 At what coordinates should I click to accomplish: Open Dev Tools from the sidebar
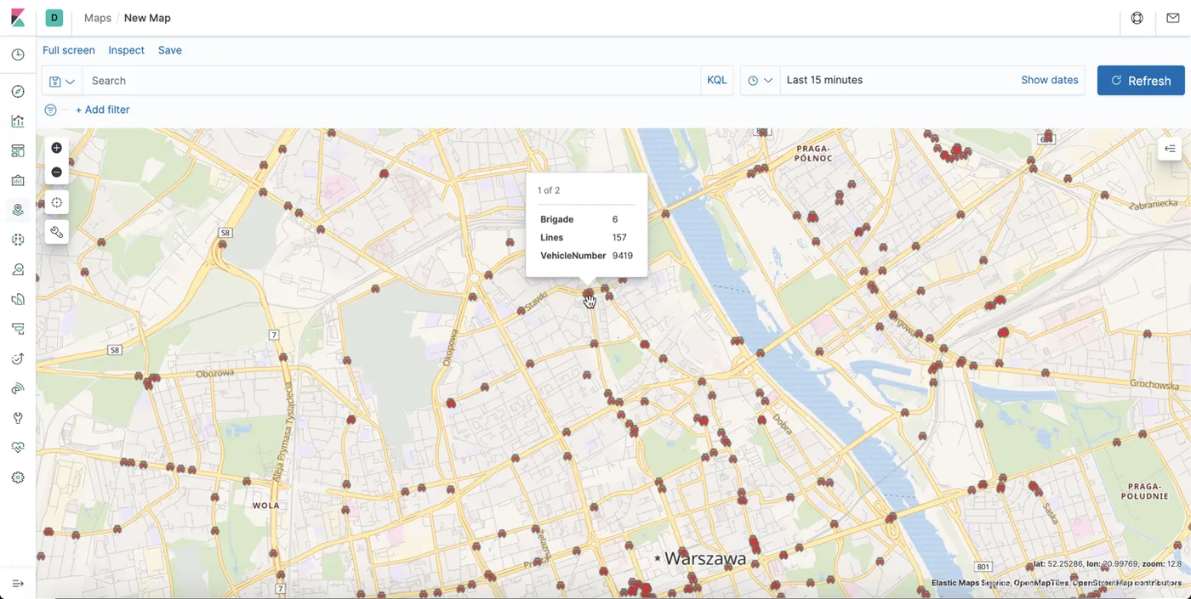(x=18, y=418)
